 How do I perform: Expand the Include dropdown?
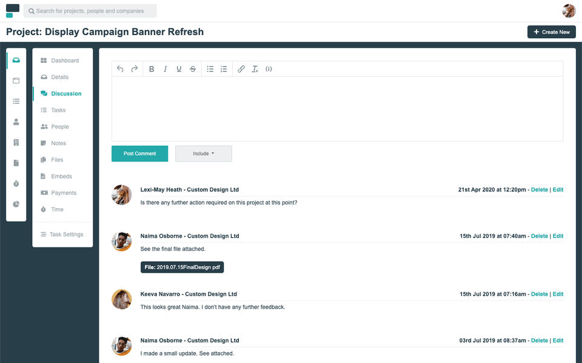pyautogui.click(x=204, y=153)
